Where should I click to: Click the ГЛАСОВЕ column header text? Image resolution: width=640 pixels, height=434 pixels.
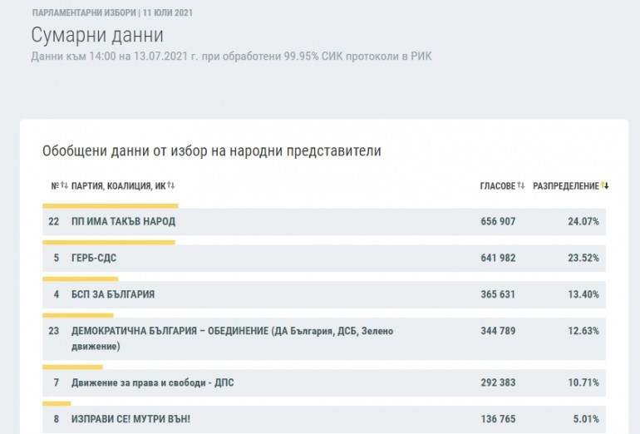498,186
